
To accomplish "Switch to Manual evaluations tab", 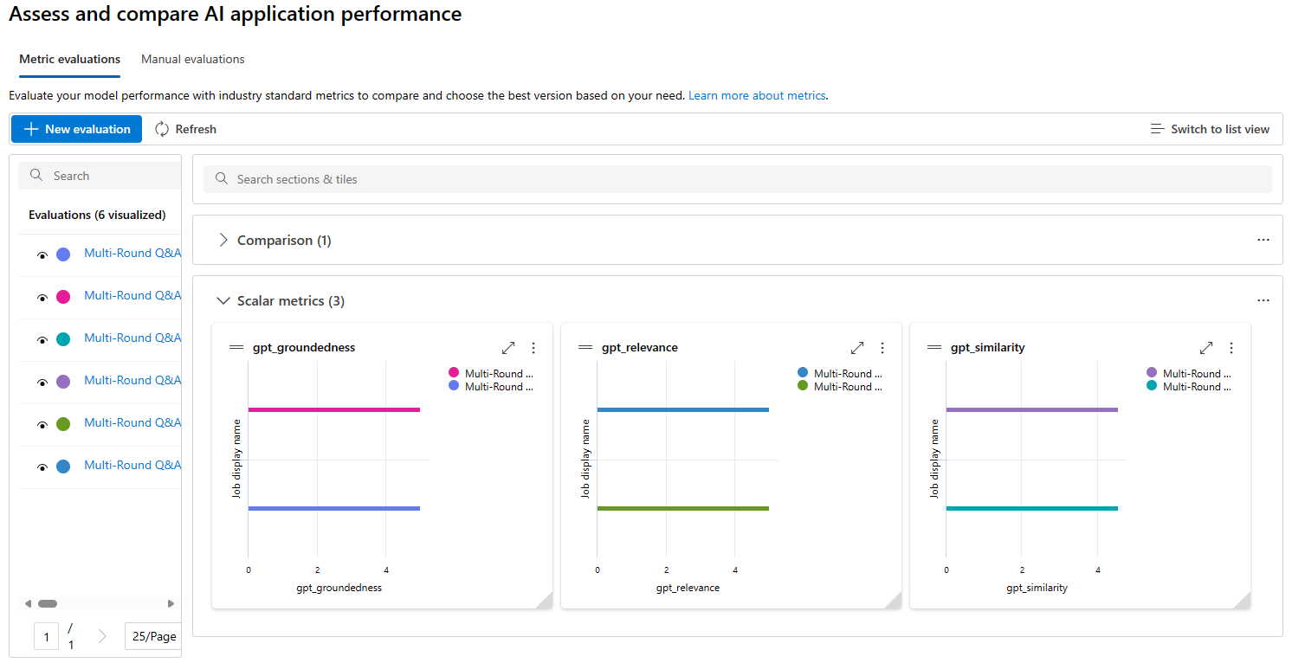I will [x=193, y=59].
